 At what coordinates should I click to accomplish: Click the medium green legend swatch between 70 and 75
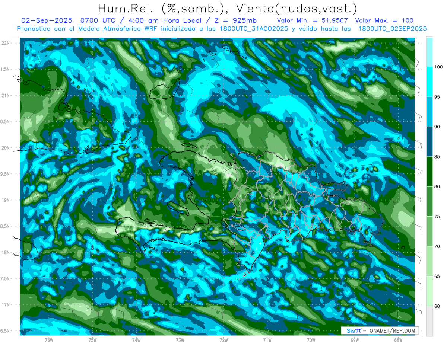(x=429, y=231)
